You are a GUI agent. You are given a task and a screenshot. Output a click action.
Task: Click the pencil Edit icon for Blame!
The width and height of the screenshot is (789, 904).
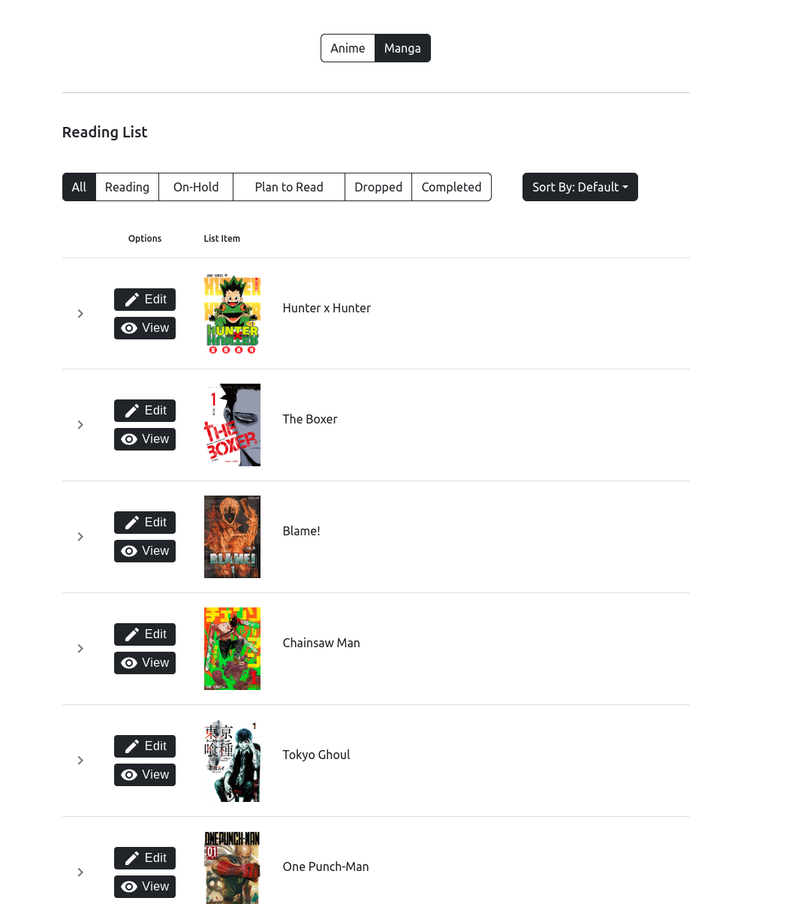tap(132, 523)
